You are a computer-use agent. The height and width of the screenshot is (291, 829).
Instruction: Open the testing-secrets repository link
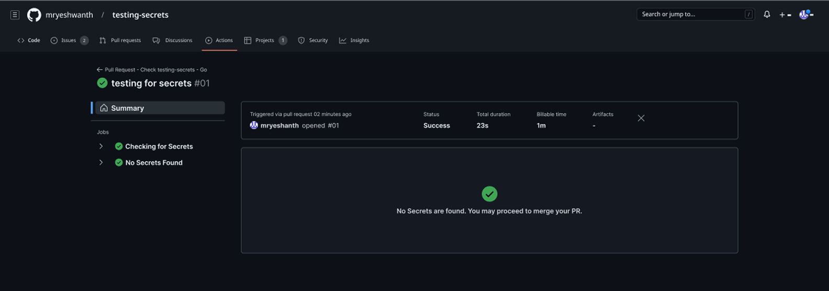click(140, 15)
